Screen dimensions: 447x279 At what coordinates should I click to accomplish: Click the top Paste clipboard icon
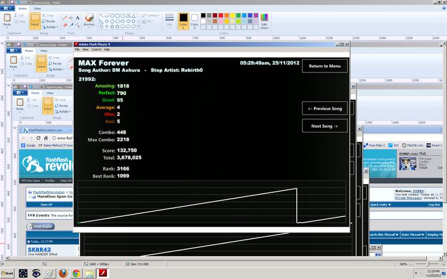point(7,18)
